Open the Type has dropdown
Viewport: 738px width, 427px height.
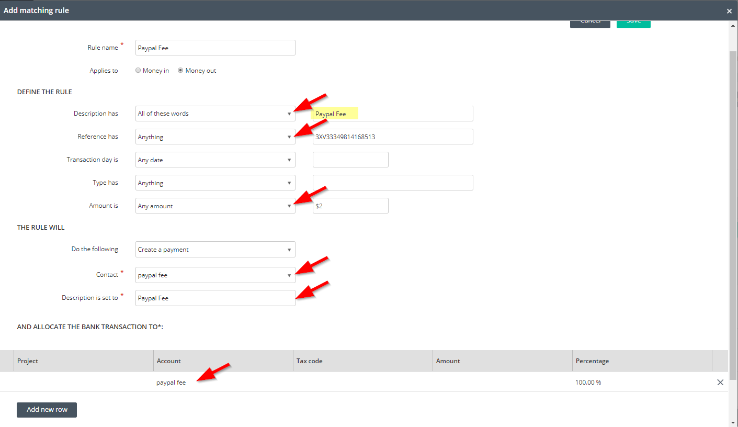[215, 183]
